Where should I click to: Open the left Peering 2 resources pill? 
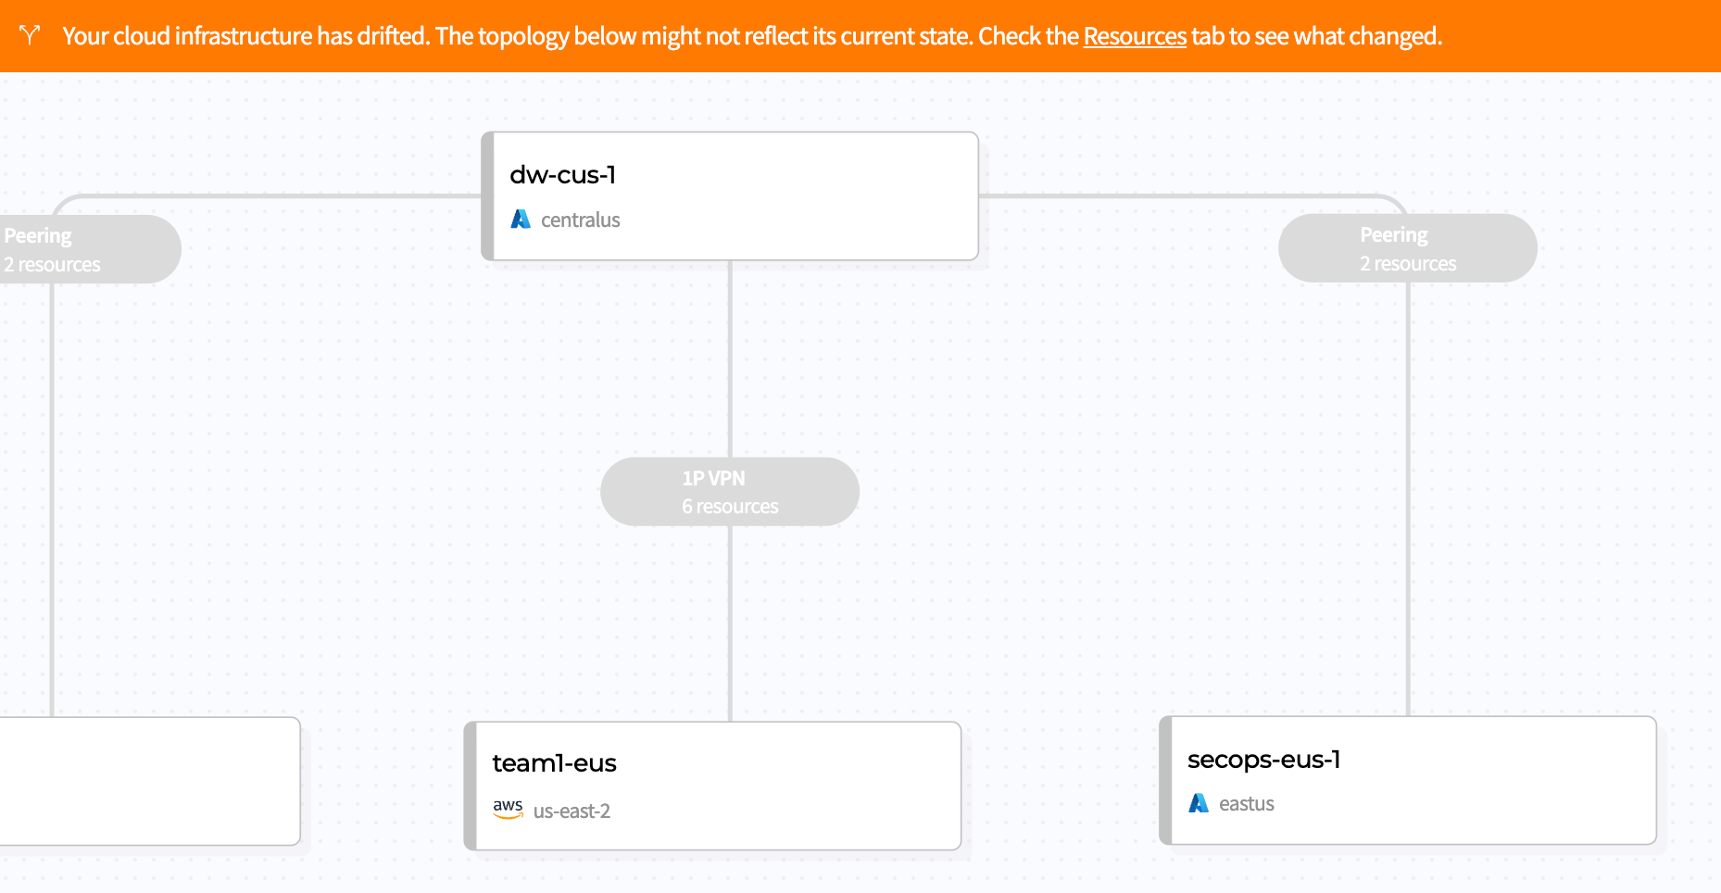point(90,249)
